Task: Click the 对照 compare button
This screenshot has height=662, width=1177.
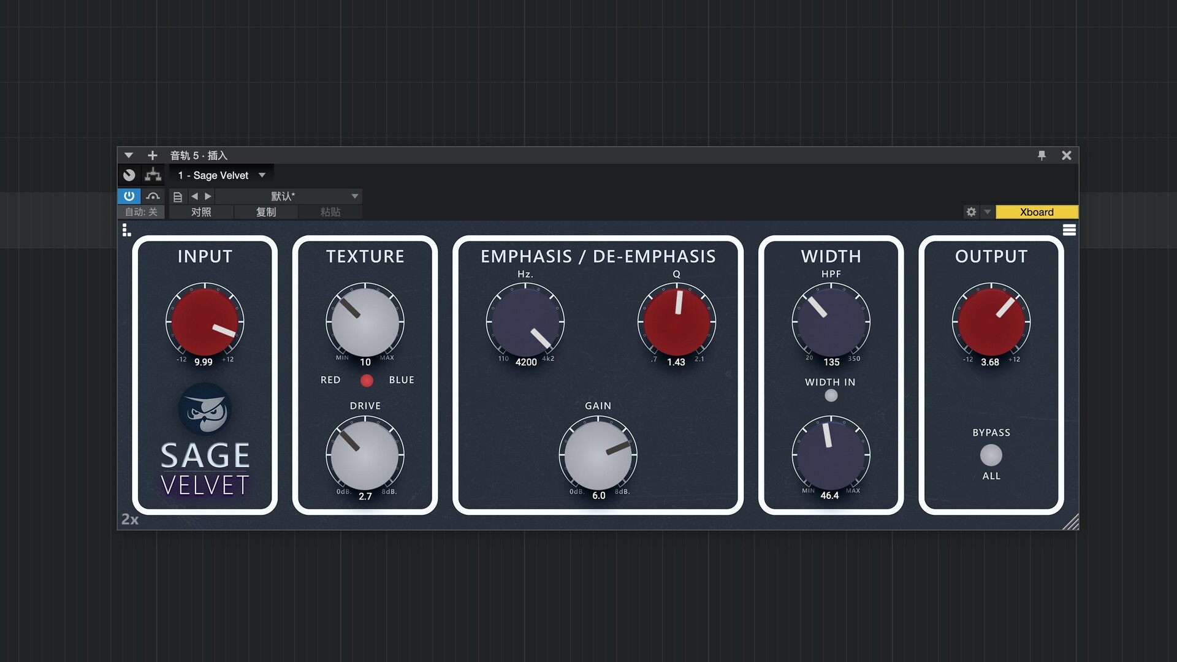Action: click(201, 212)
